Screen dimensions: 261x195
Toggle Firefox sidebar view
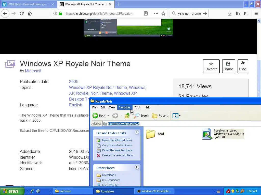click(x=246, y=13)
